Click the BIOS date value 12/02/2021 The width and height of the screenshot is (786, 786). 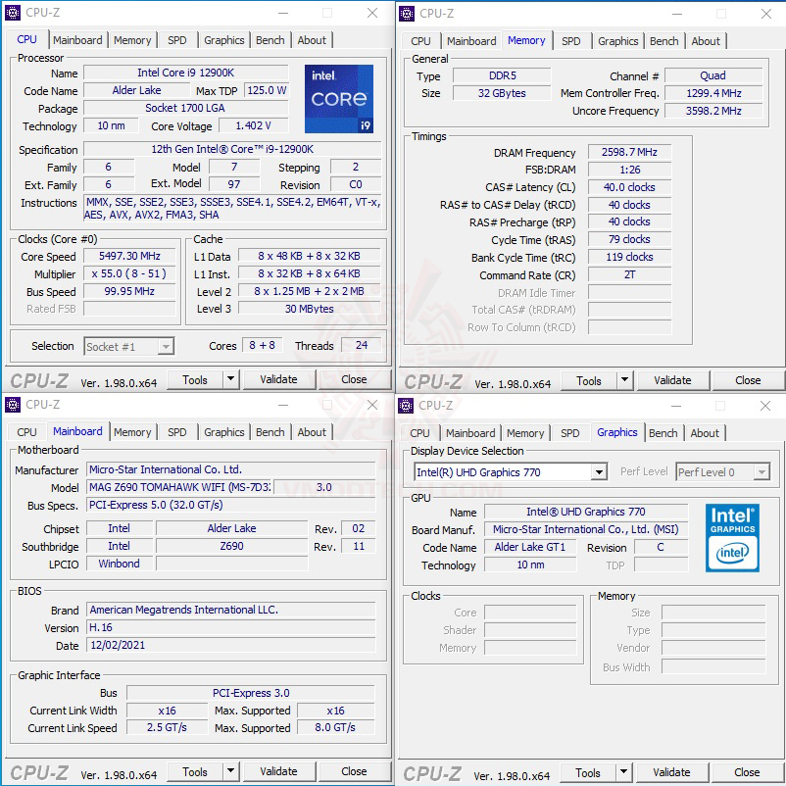coord(231,645)
